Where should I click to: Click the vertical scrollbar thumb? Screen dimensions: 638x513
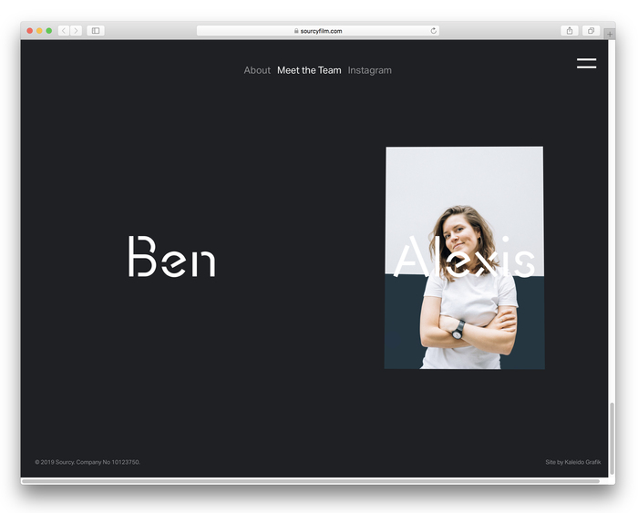point(612,437)
